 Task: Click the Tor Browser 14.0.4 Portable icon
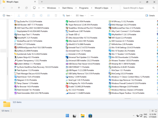[15, 87]
